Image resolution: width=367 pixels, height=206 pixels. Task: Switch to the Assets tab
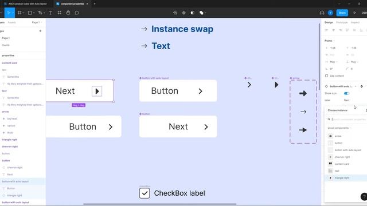click(x=11, y=22)
